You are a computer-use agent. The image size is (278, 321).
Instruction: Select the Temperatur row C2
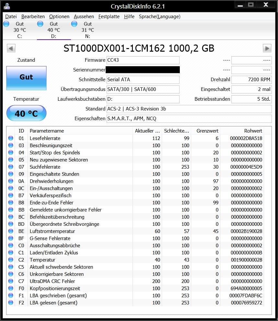click(135, 260)
